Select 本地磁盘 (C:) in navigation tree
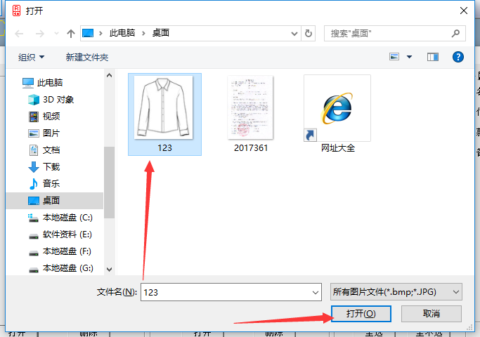 pyautogui.click(x=67, y=217)
